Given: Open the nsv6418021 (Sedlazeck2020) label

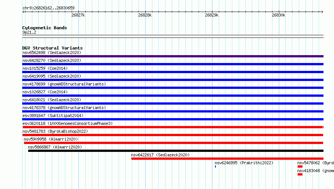Looking at the screenshot, I should (x=52, y=100).
